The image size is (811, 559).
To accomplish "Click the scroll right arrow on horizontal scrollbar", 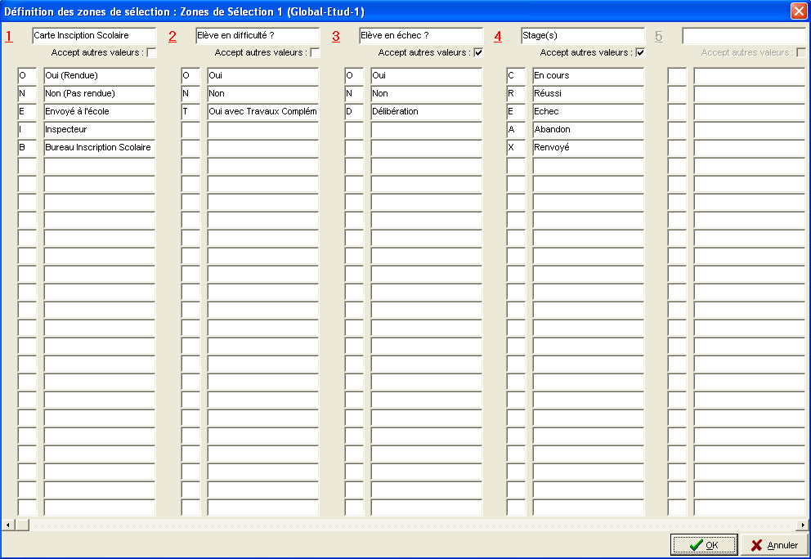I will (x=802, y=525).
